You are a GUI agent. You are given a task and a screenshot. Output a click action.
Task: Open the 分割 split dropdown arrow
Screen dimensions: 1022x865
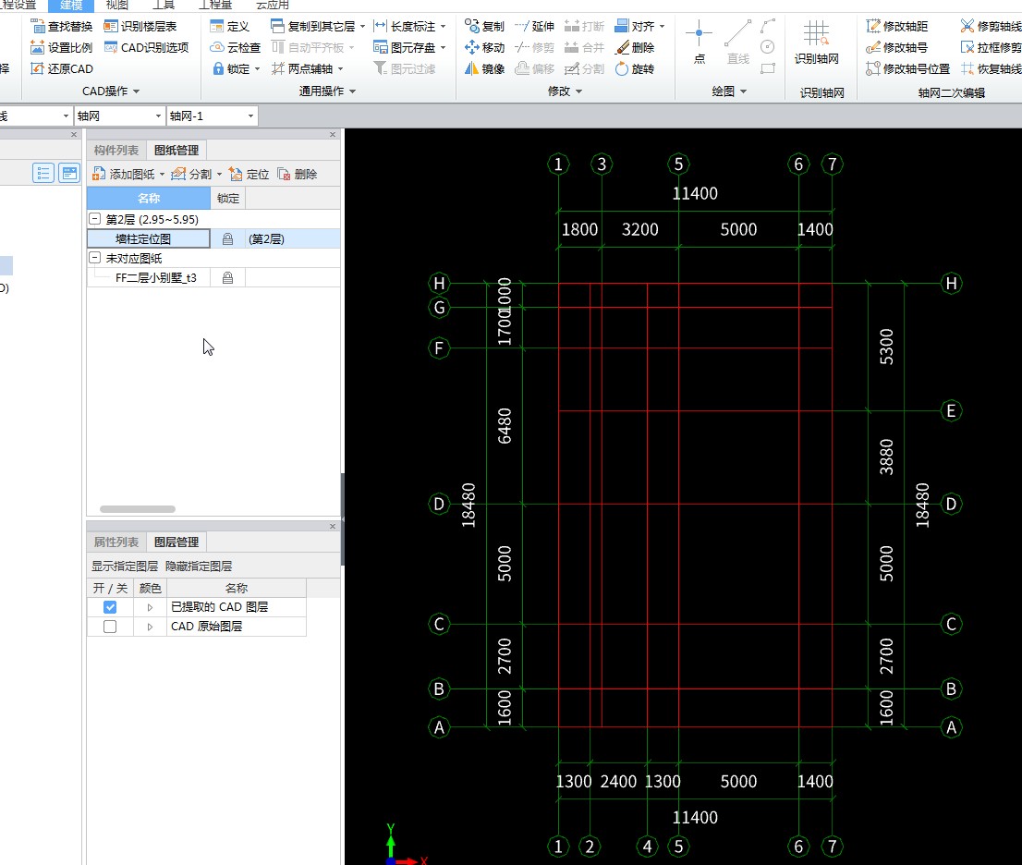pyautogui.click(x=220, y=174)
